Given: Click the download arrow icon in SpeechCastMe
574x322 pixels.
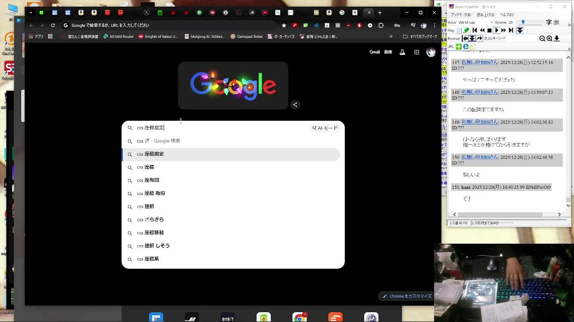Looking at the screenshot, I should tap(557, 38).
